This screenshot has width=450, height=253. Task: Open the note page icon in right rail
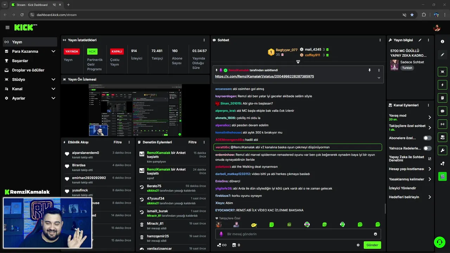[x=442, y=98]
